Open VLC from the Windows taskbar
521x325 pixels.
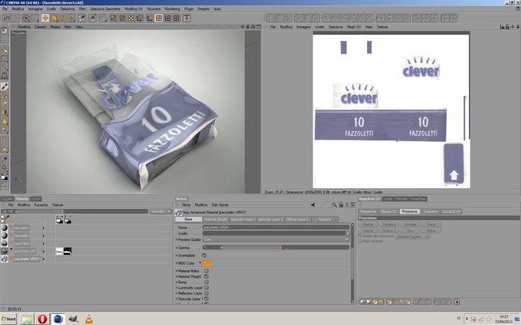[89, 319]
